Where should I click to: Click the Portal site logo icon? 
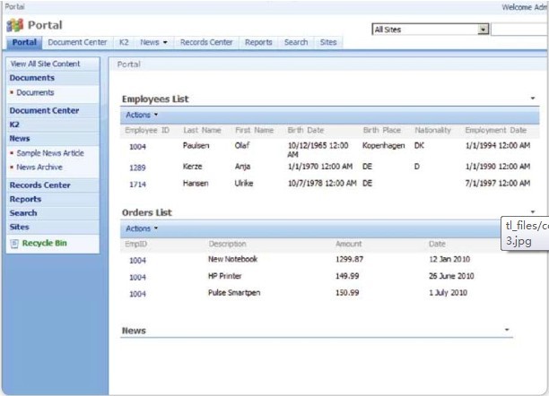click(x=14, y=25)
